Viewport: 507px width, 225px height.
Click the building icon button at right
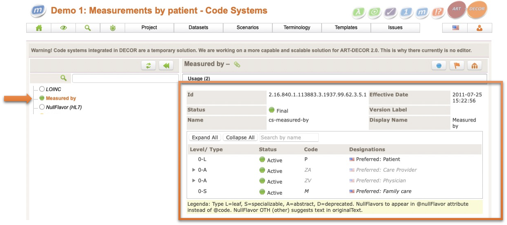coord(475,65)
